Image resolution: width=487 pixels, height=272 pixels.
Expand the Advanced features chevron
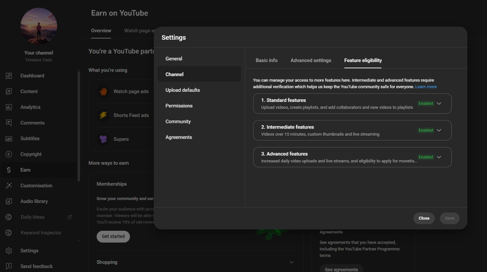(x=439, y=157)
